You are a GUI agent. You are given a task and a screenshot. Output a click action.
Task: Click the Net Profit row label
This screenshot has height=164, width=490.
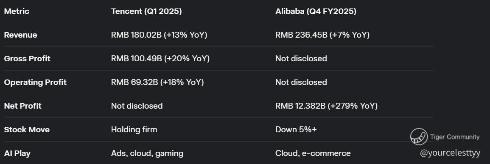(23, 106)
